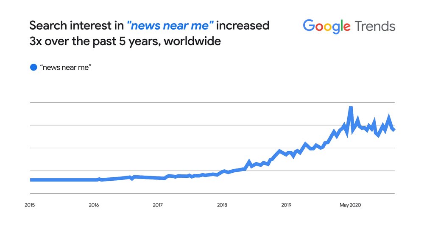Image resolution: width=424 pixels, height=228 pixels.
Task: Select the May 2020 axis label
Action: [x=350, y=205]
